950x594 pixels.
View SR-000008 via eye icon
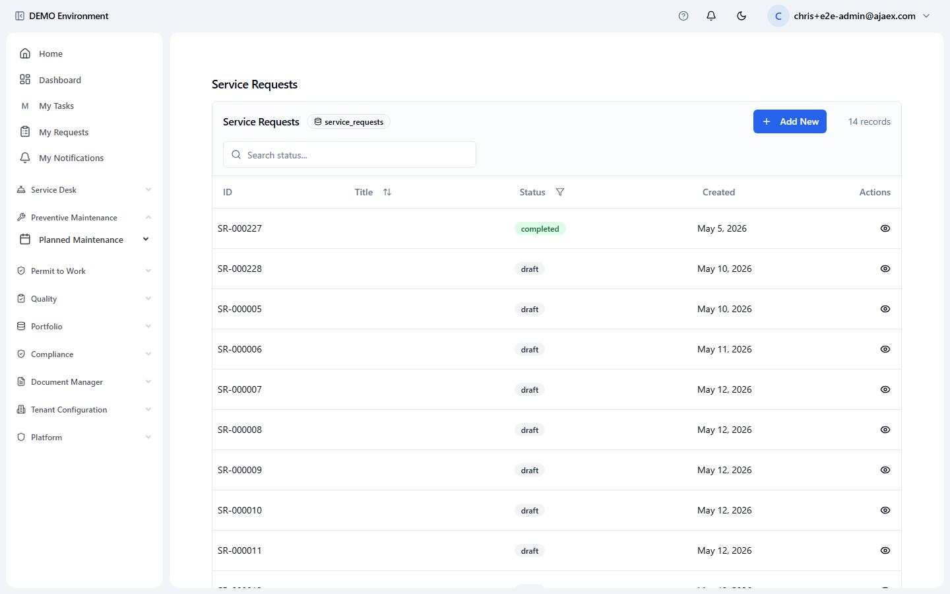(x=885, y=430)
